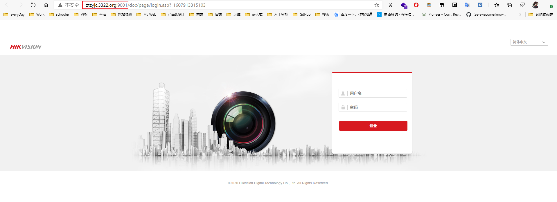Image resolution: width=557 pixels, height=202 pixels.
Task: Open the 简体中文 language dropdown
Action: [529, 42]
